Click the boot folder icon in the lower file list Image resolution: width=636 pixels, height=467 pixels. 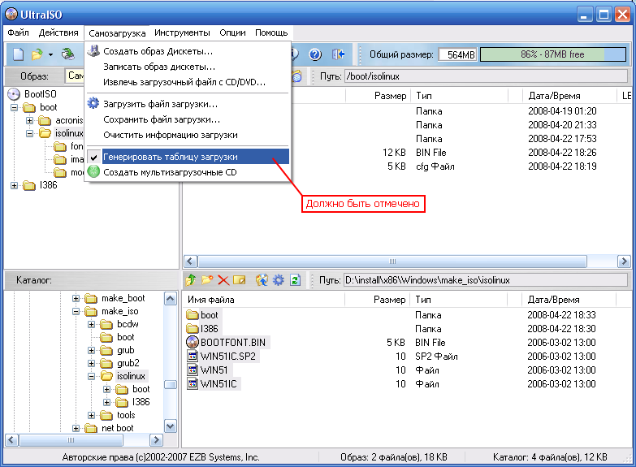click(x=193, y=315)
